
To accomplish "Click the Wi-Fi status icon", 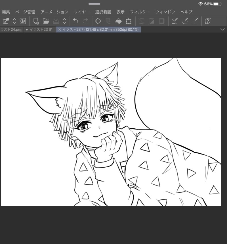I will (x=201, y=4).
